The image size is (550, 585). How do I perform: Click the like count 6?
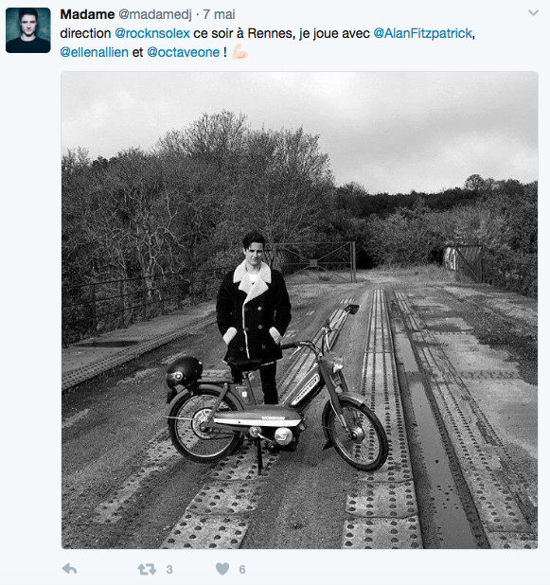pyautogui.click(x=242, y=570)
